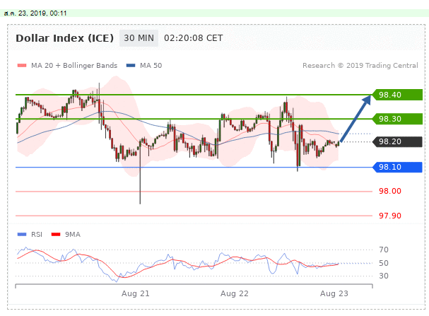The width and height of the screenshot is (429, 316).
Task: Click the 9MA legend label text
Action: click(x=73, y=235)
